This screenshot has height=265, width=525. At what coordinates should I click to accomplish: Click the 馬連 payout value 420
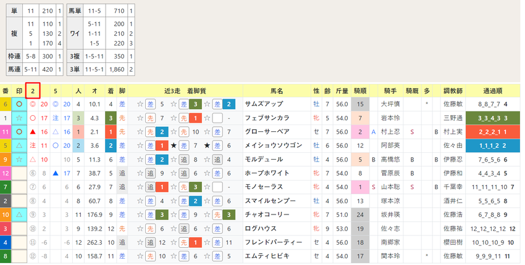point(48,70)
